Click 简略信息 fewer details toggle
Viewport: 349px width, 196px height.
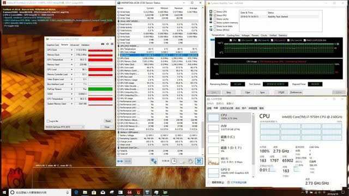(216, 182)
